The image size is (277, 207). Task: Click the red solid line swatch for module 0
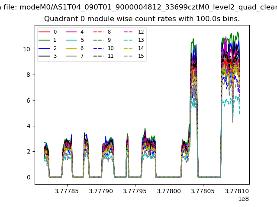(44, 32)
